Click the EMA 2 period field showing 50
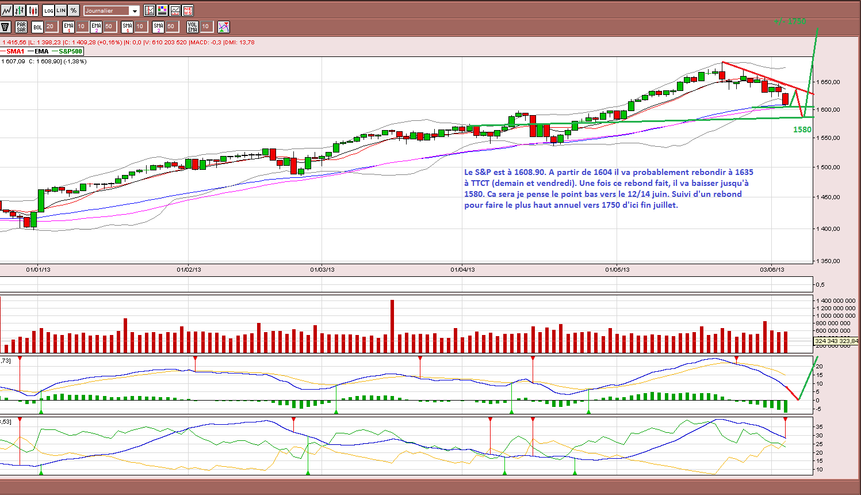Screen dimensions: 861x495 (x=109, y=26)
